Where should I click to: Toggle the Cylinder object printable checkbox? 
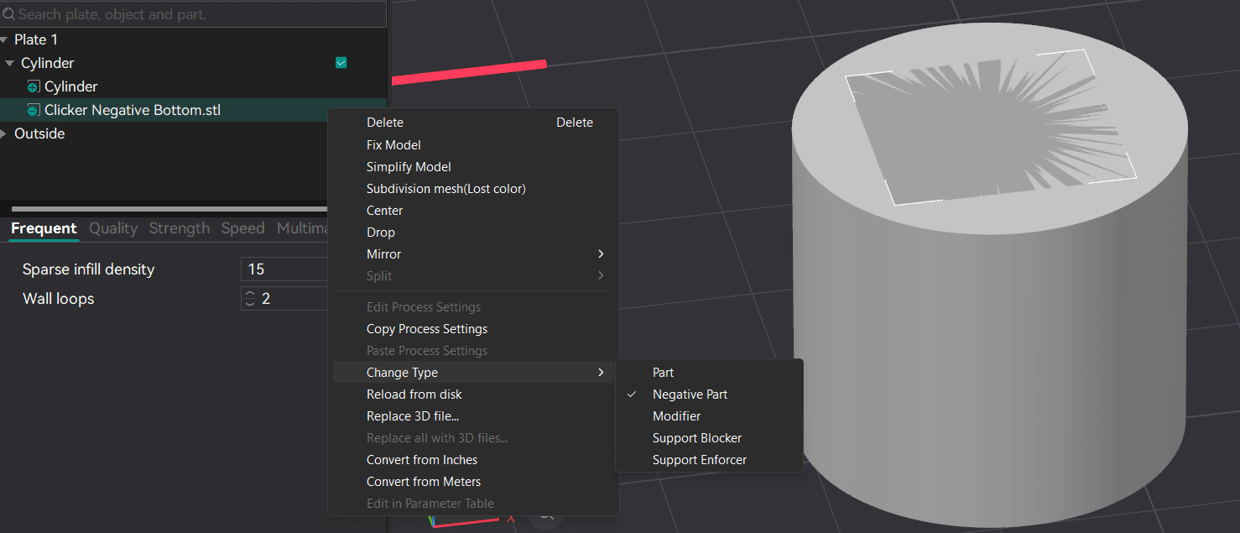point(341,63)
